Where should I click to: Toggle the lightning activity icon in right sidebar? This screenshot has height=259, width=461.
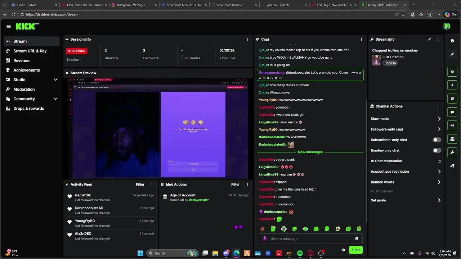point(452,85)
